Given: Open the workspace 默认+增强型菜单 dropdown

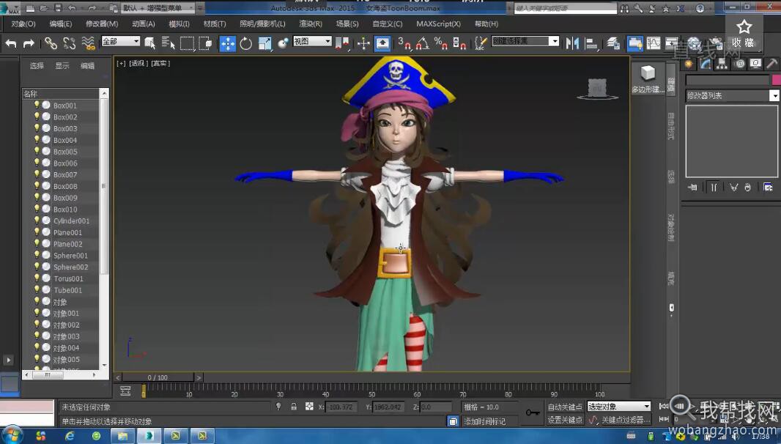Looking at the screenshot, I should (158, 7).
